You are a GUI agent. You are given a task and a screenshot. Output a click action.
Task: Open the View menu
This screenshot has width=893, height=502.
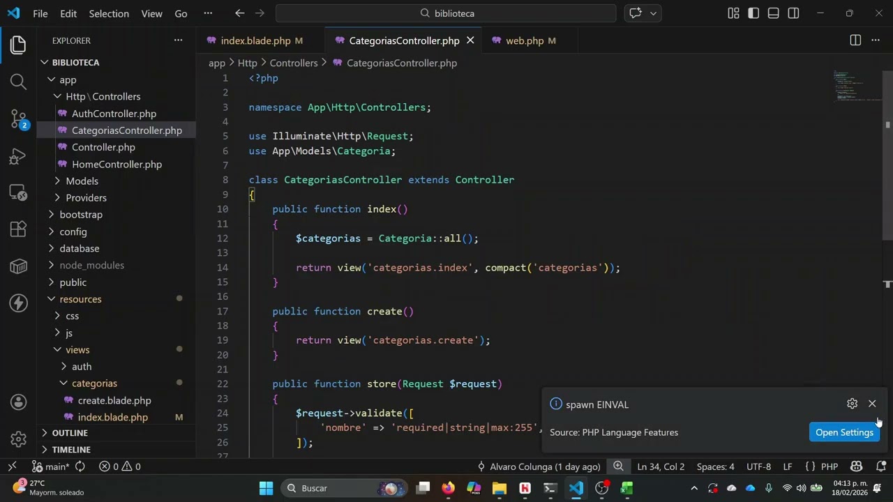coord(151,13)
